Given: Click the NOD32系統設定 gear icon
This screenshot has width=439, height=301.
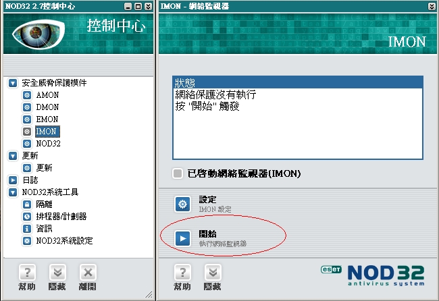Looking at the screenshot, I should pos(27,241).
